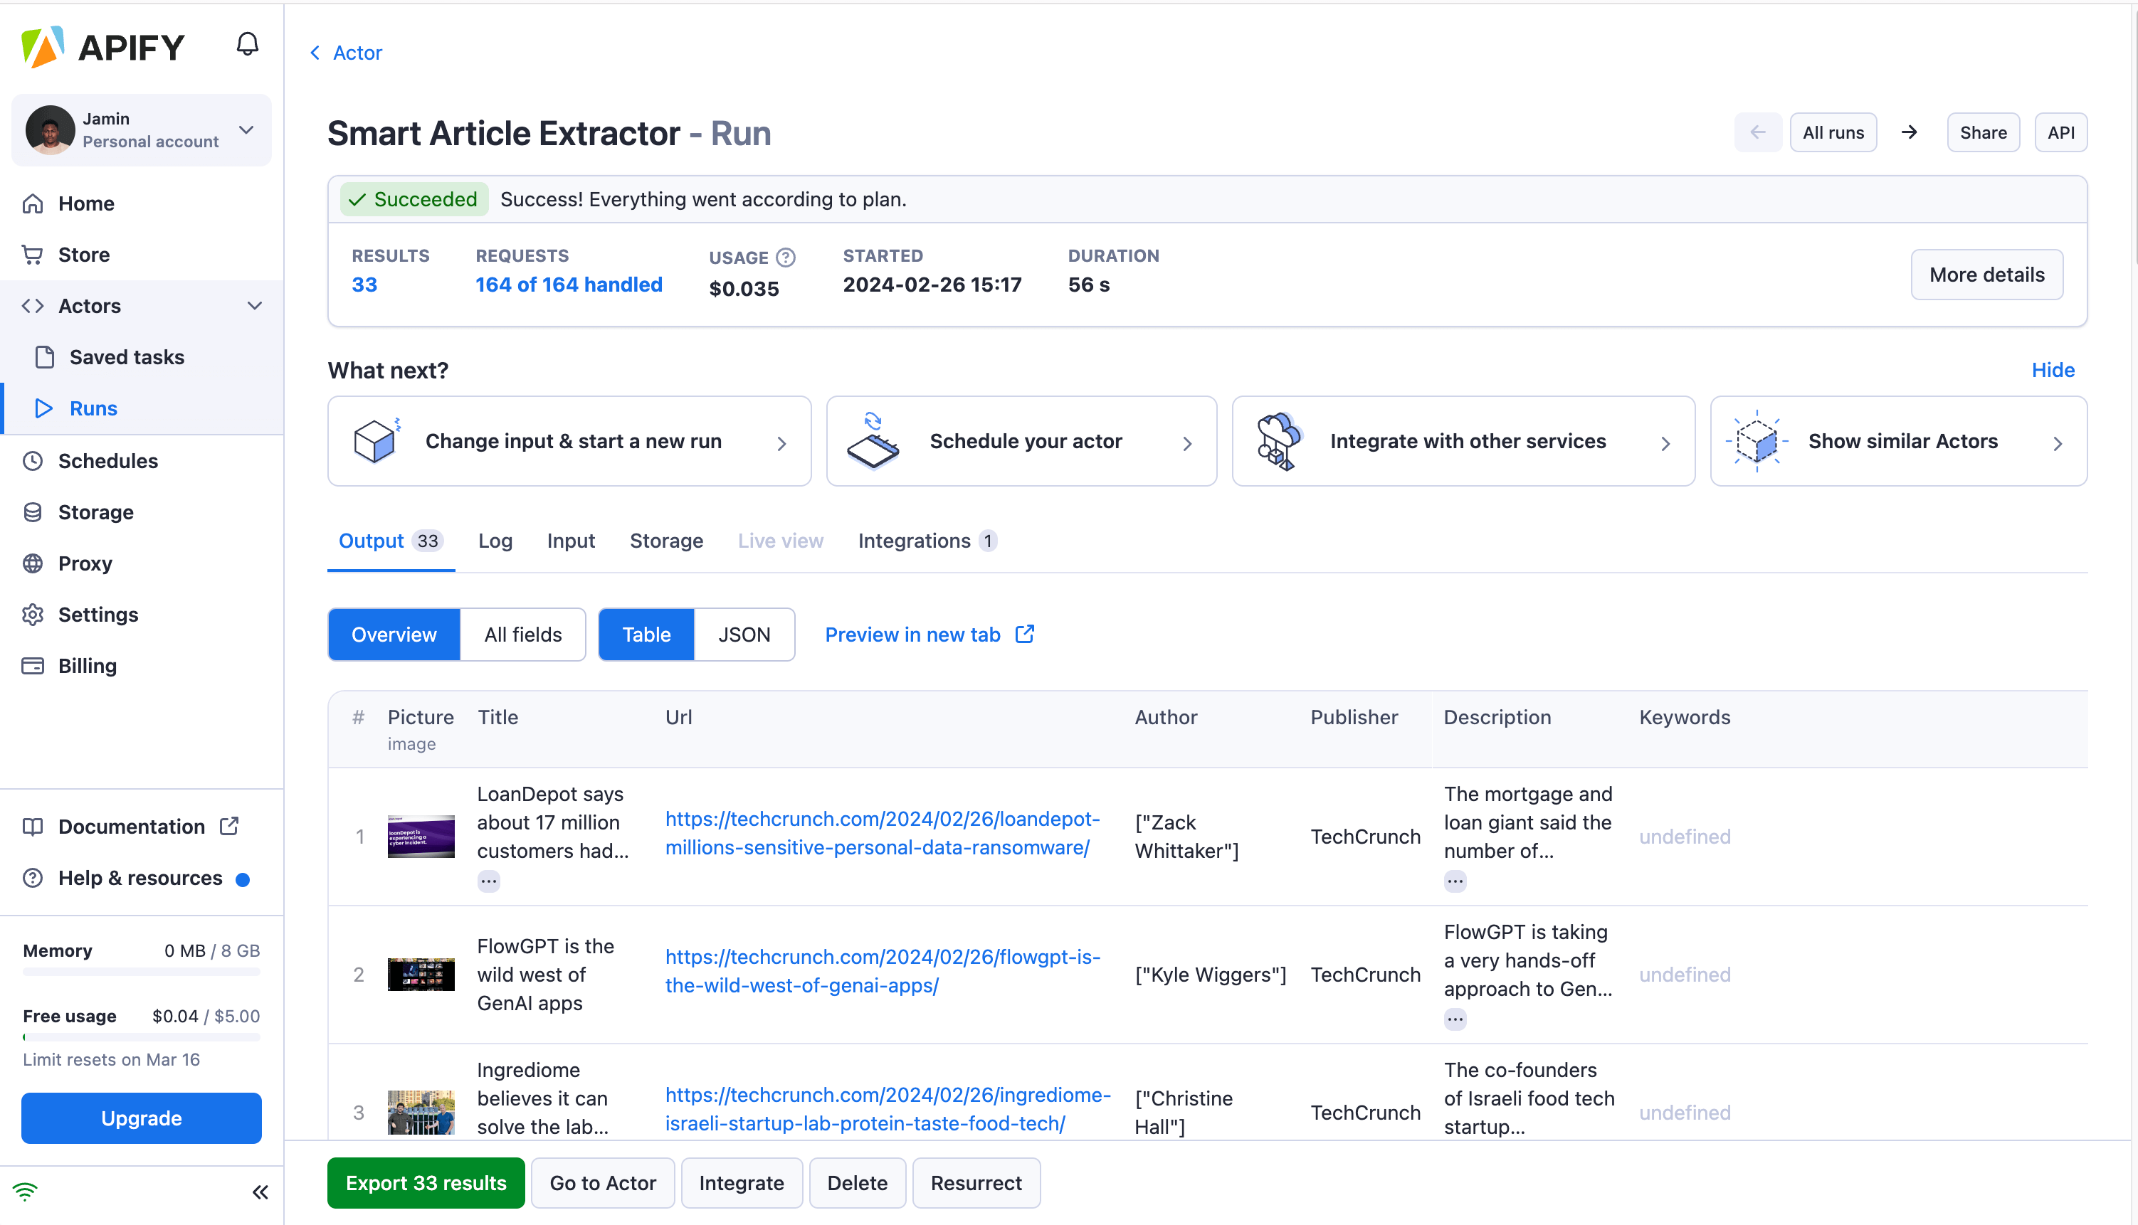
Task: Click Export 33 results button
Action: (x=425, y=1182)
